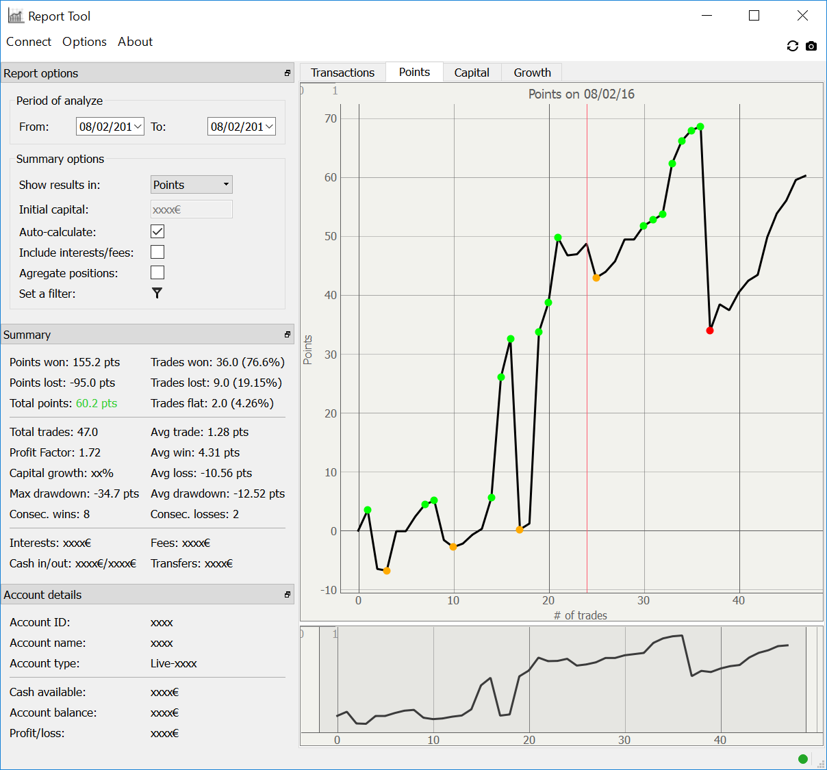Click the Profit Factor: 1.72 text
This screenshot has height=770, width=827.
coord(55,452)
